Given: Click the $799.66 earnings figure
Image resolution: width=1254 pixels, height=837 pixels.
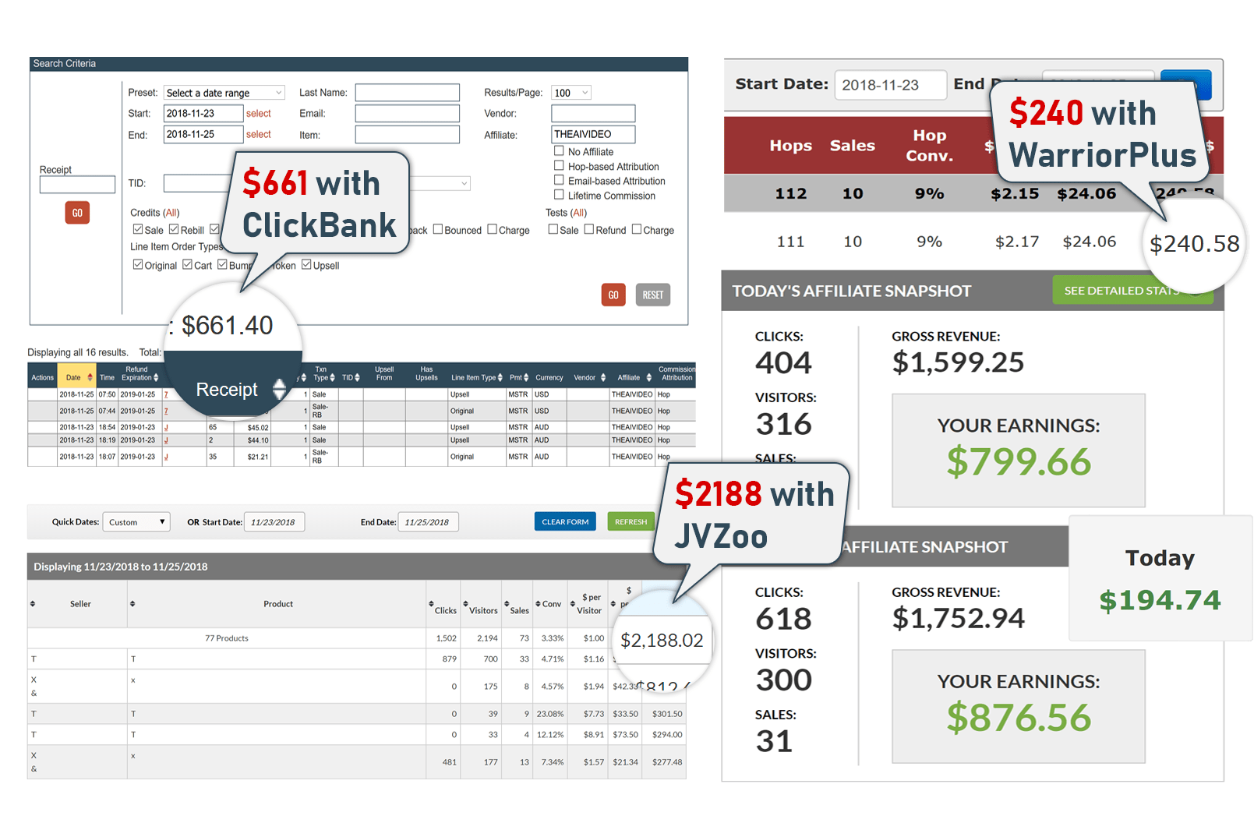Looking at the screenshot, I should point(1019,462).
